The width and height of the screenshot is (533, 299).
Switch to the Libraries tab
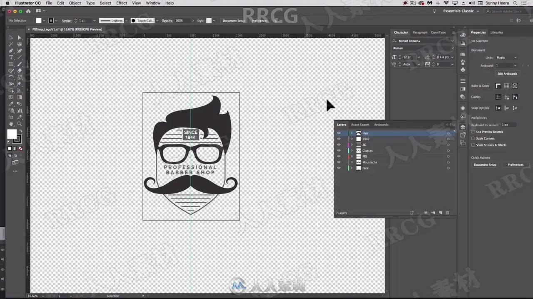click(x=497, y=32)
